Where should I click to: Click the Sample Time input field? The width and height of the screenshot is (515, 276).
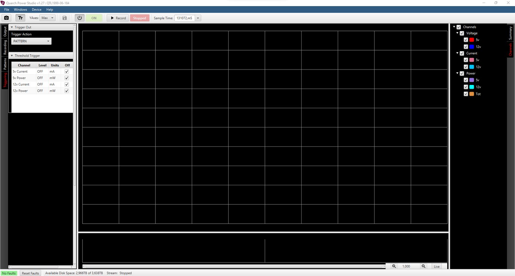[184, 18]
